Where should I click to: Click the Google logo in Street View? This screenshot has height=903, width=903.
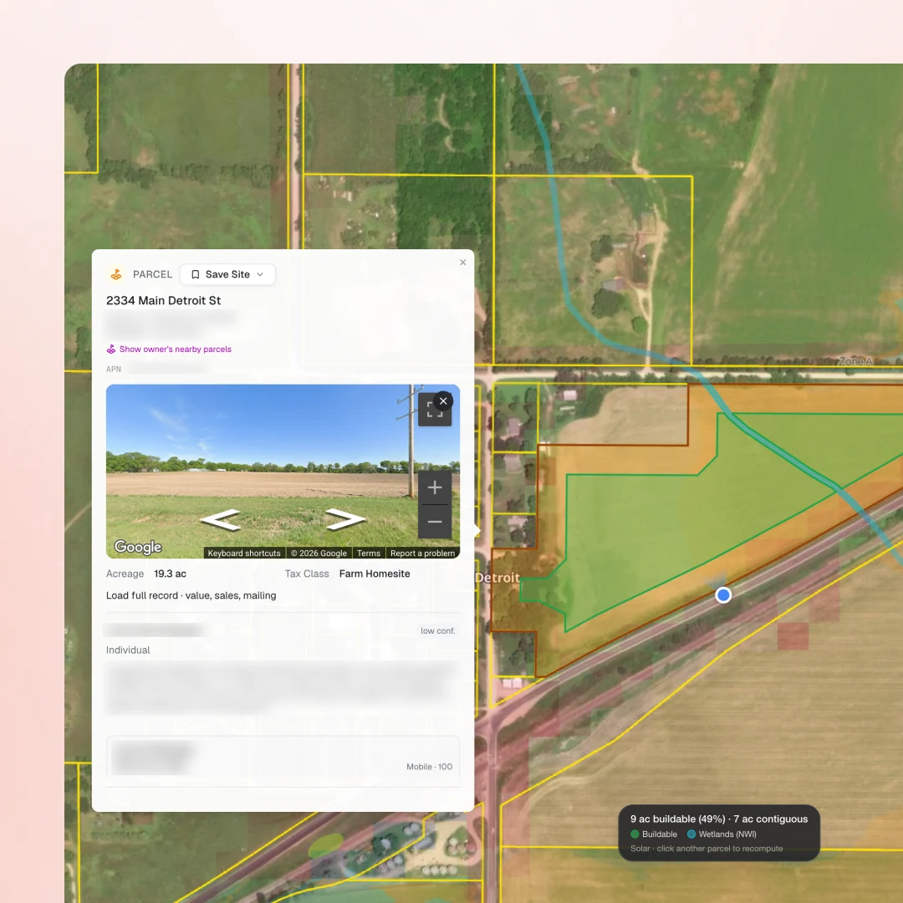tap(138, 547)
